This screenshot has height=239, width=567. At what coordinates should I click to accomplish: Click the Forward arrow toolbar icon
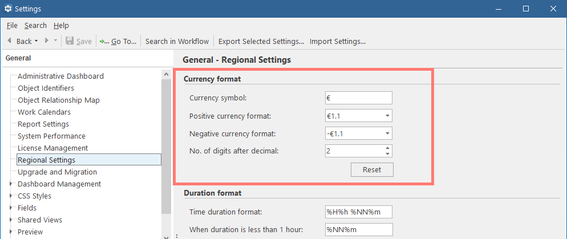(47, 41)
